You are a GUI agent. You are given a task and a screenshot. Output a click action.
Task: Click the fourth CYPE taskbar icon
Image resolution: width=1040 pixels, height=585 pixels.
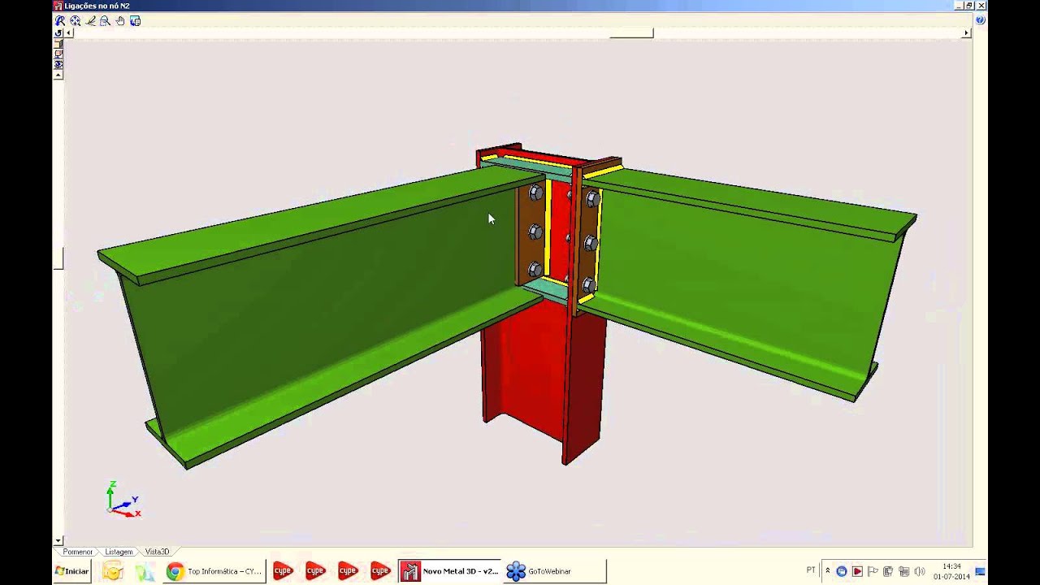pyautogui.click(x=380, y=571)
